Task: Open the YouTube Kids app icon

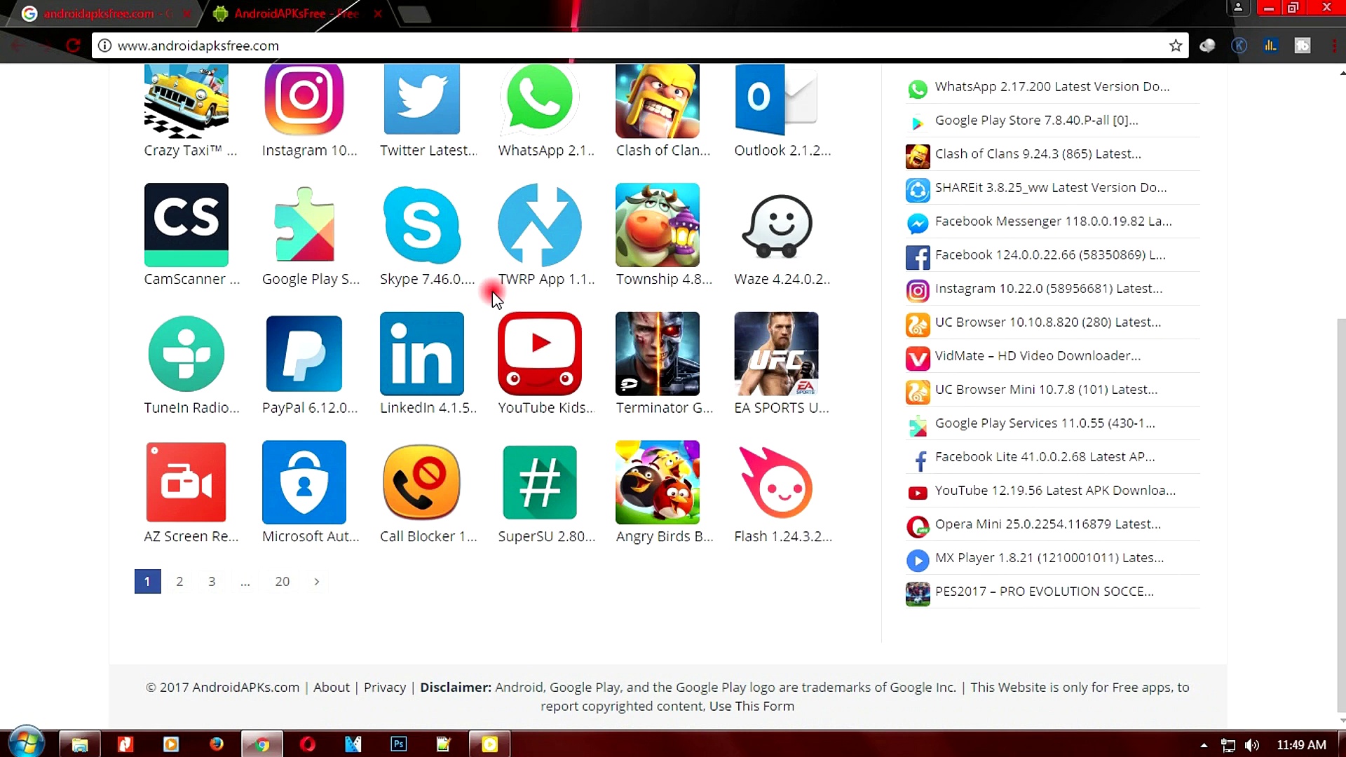Action: point(539,354)
